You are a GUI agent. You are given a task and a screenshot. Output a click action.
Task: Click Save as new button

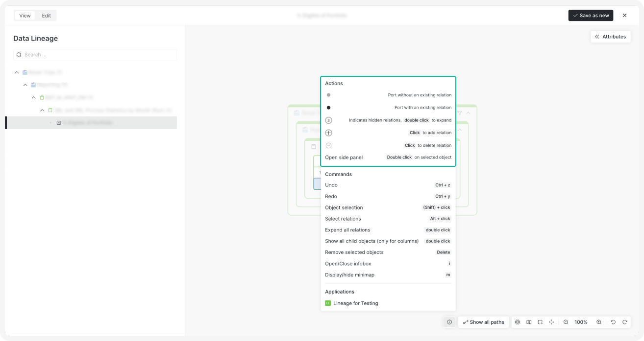tap(590, 16)
